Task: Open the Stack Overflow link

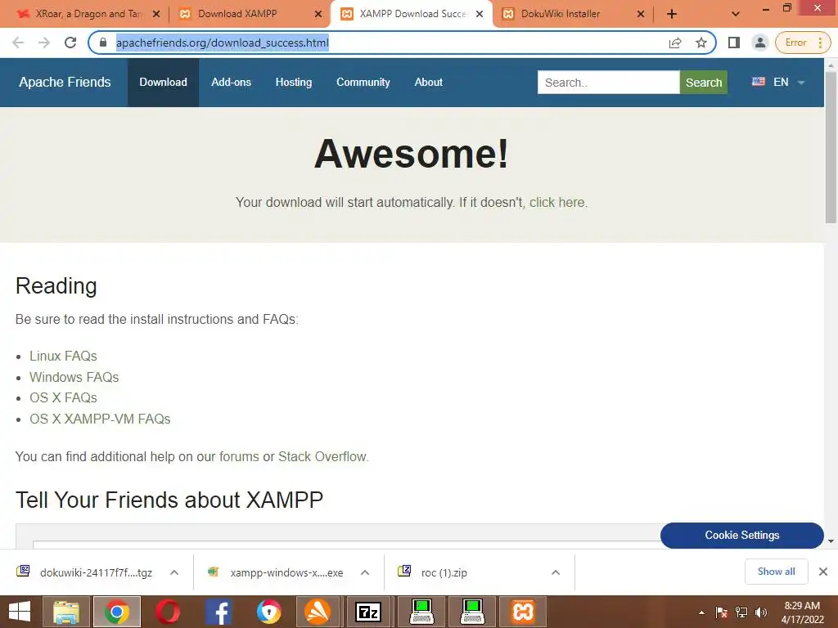Action: click(x=322, y=456)
